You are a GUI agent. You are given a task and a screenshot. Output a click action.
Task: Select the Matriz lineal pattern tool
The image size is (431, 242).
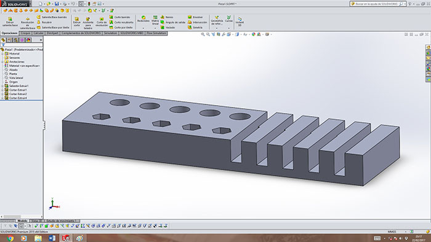click(155, 20)
